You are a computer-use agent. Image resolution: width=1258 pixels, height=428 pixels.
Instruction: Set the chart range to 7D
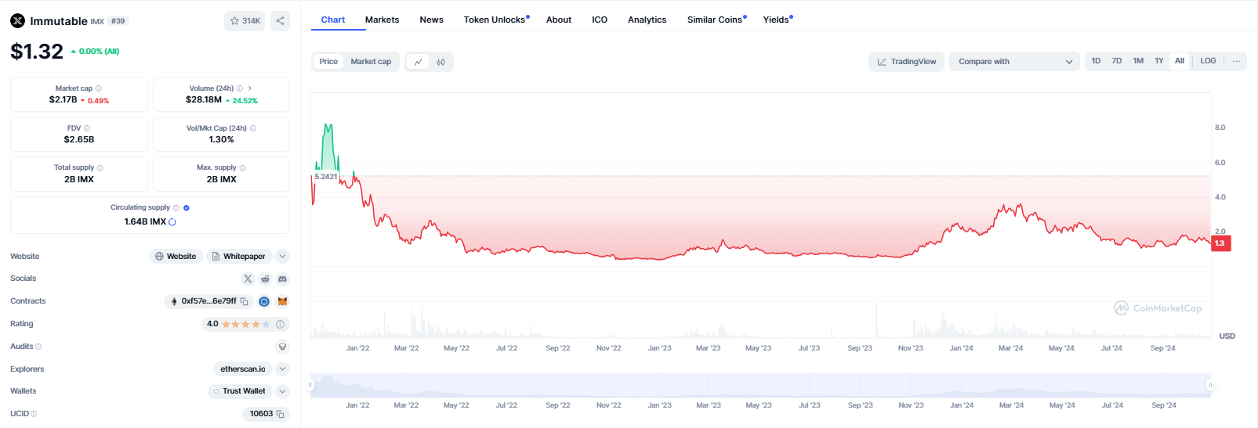click(1117, 61)
